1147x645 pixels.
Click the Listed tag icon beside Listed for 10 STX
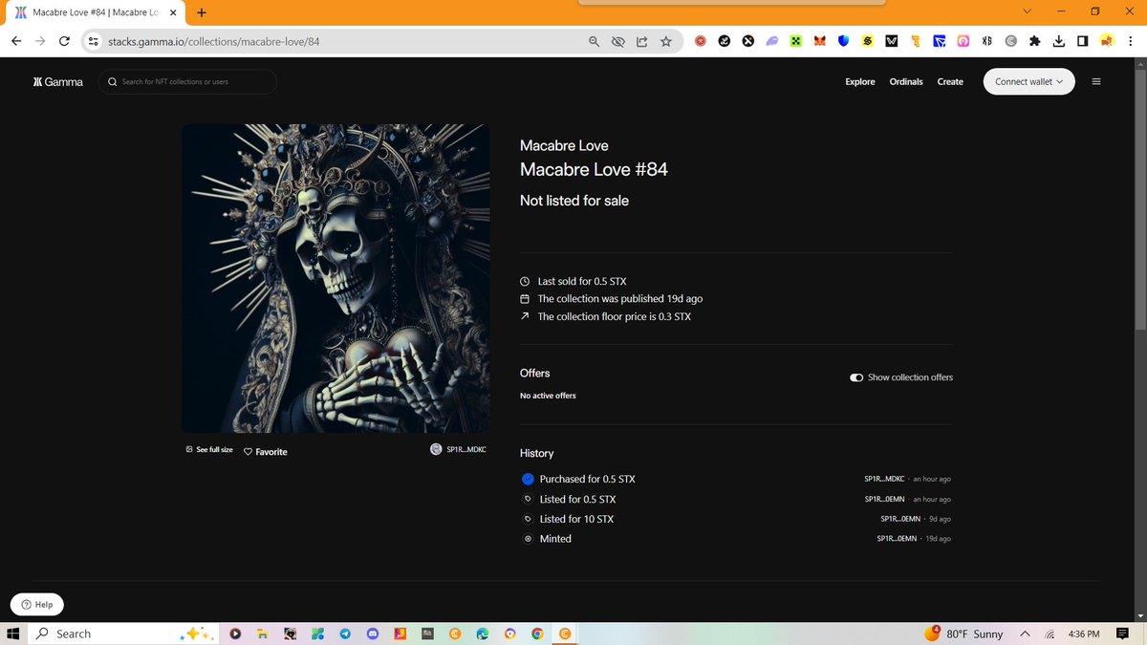[528, 519]
